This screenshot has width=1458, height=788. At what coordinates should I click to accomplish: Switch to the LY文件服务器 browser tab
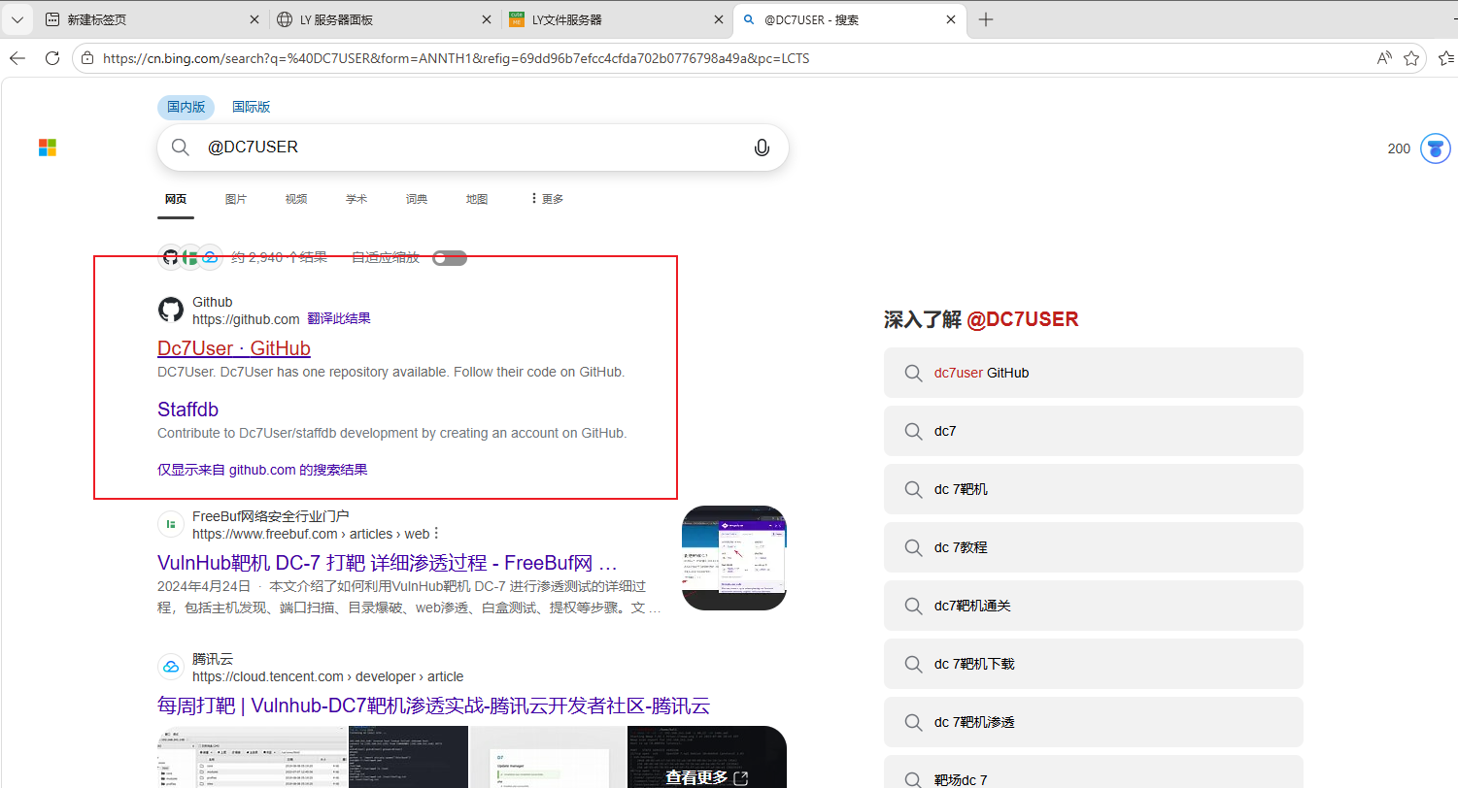618,19
